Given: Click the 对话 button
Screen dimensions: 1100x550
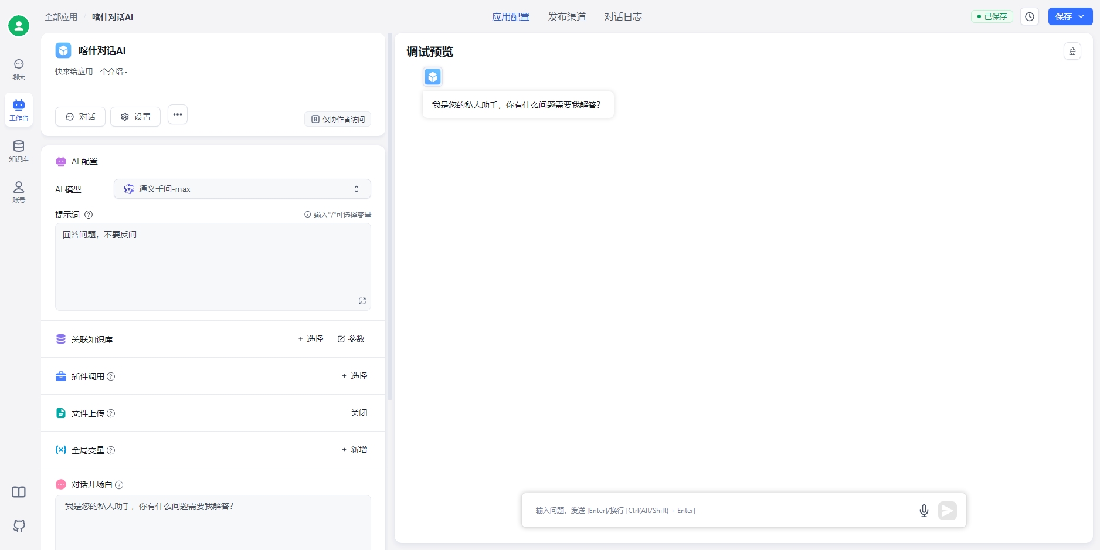Looking at the screenshot, I should coord(80,117).
